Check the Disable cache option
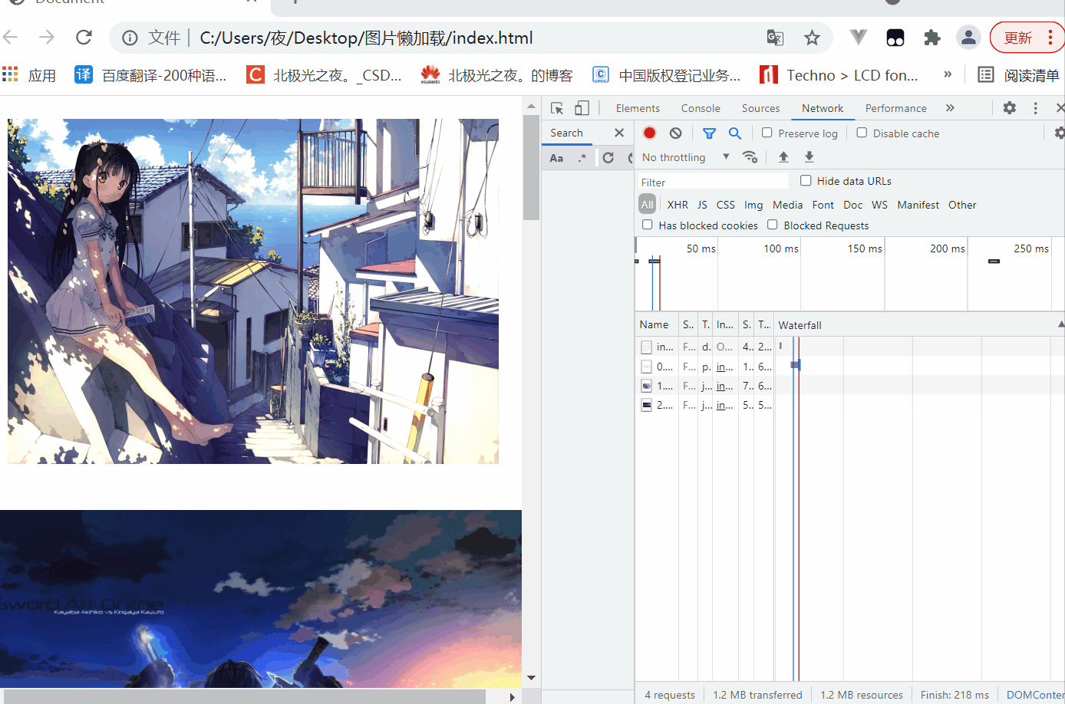1065x704 pixels. [x=862, y=133]
